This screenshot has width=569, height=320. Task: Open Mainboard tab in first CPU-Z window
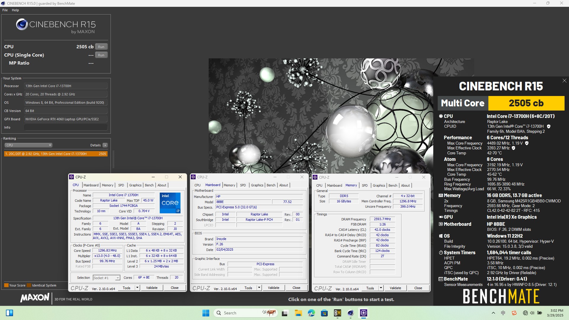(91, 185)
